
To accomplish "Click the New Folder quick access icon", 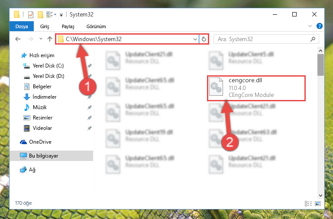I will pyautogui.click(x=40, y=15).
